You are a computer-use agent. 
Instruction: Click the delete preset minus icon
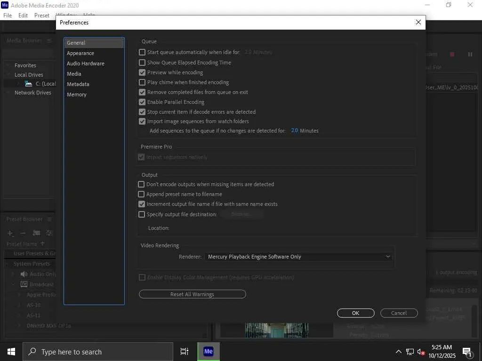click(23, 233)
